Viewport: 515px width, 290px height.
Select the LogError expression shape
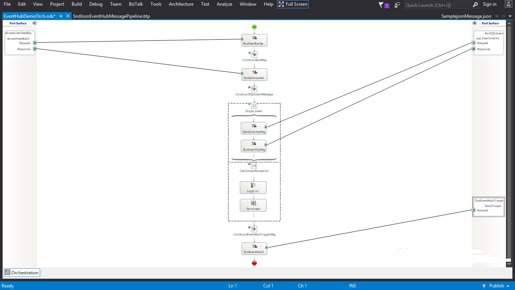253,187
